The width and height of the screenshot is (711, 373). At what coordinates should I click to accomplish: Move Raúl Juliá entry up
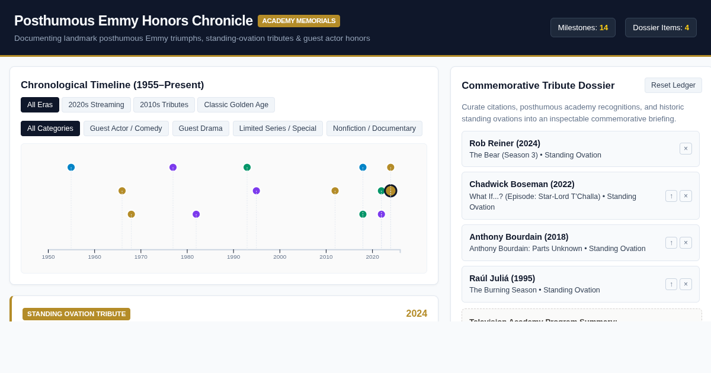[671, 284]
